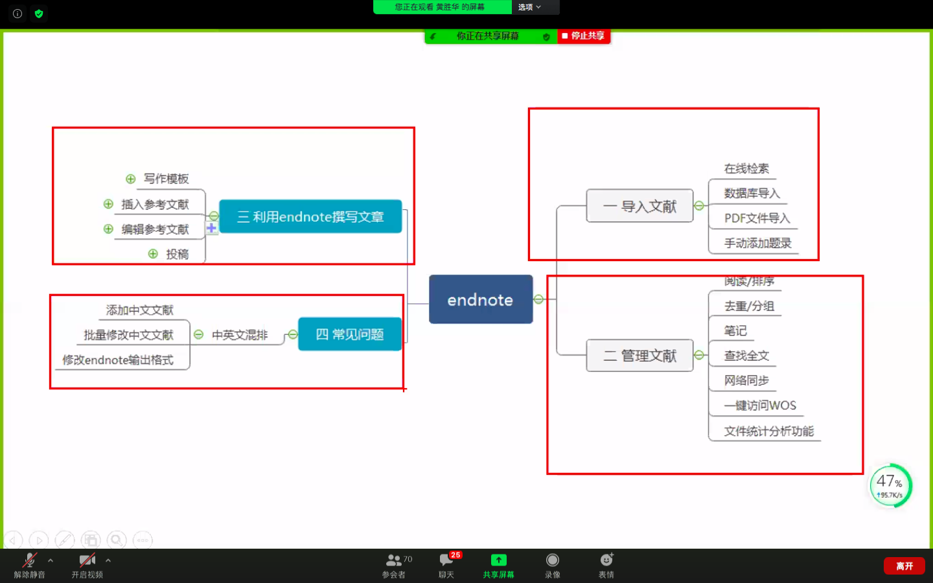This screenshot has width=933, height=583.
Task: Click the green encryption shield icon
Action: (39, 14)
